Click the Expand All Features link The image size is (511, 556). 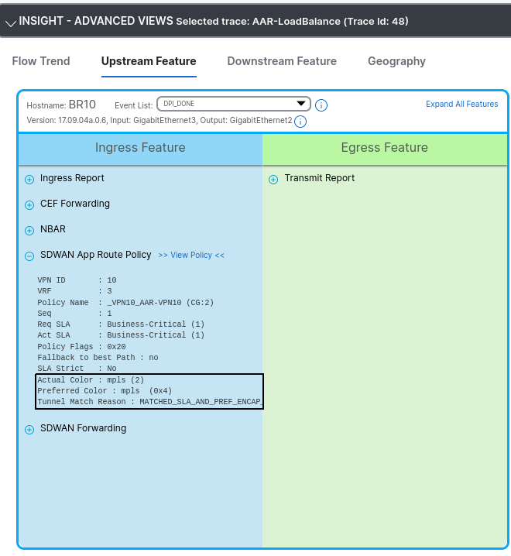pos(461,104)
